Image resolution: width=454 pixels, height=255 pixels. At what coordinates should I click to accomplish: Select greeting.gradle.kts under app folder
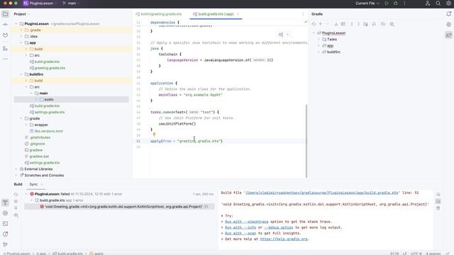click(x=50, y=68)
